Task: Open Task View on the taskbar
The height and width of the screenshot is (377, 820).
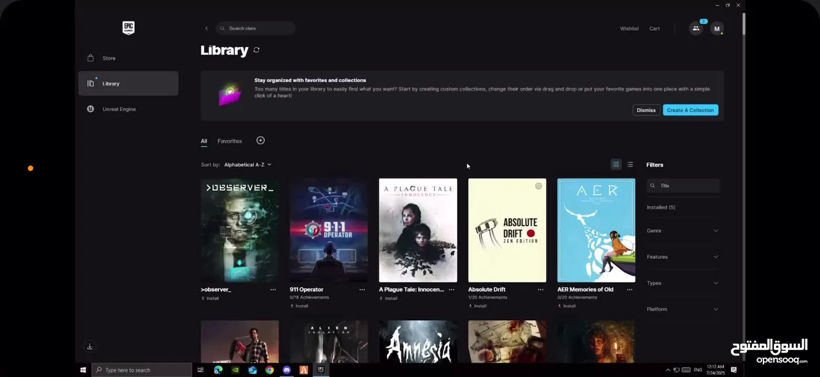Action: point(200,370)
